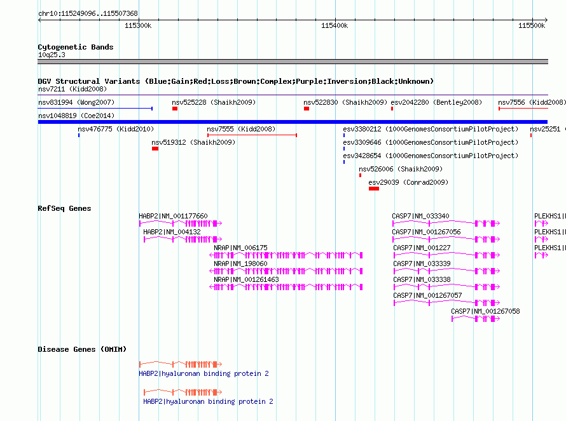Click the Cytogenetic Bands track title
Viewport: 566px width, 421px height.
pos(76,47)
